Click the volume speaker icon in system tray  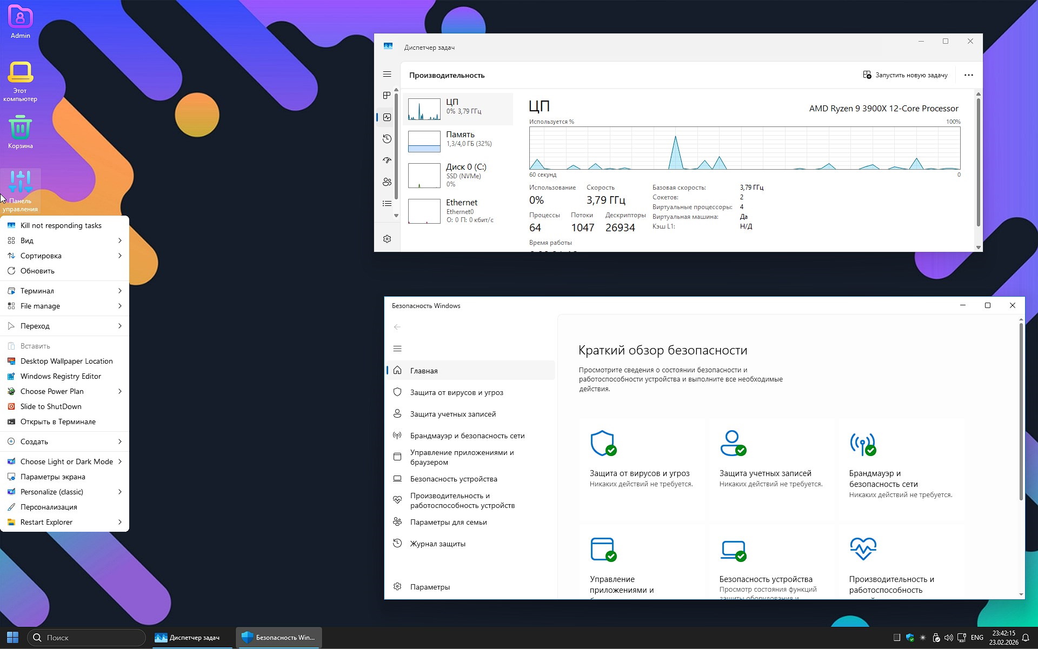950,638
